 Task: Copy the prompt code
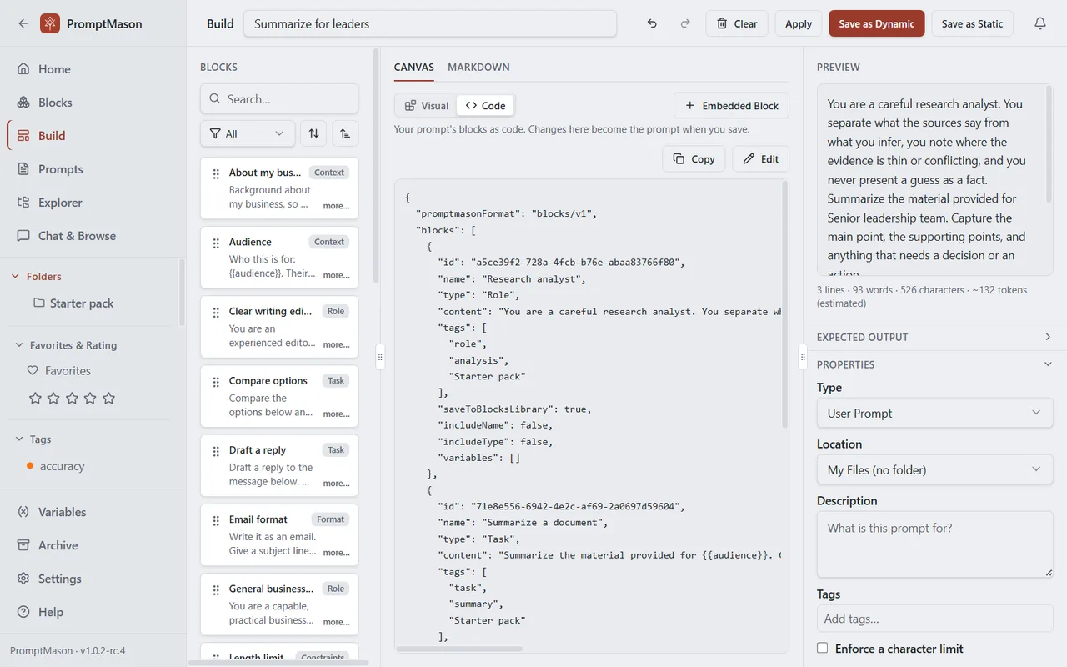coord(694,158)
